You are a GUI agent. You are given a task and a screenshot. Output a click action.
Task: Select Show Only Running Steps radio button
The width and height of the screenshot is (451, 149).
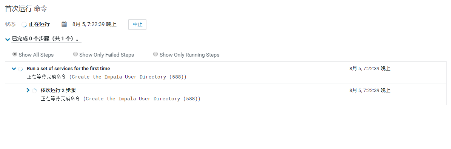click(155, 54)
